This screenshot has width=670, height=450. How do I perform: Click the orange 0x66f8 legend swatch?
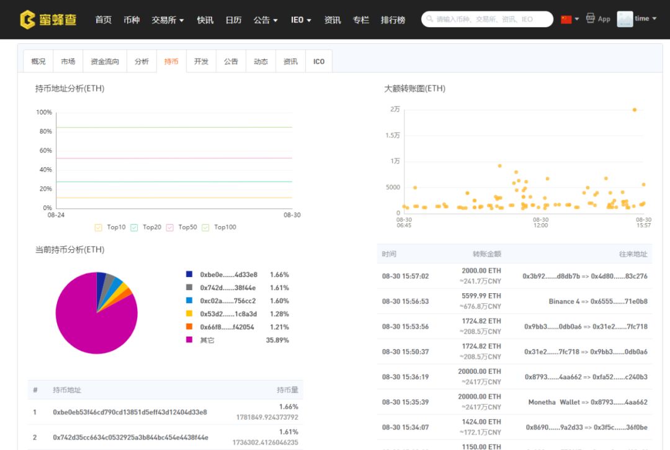point(189,327)
